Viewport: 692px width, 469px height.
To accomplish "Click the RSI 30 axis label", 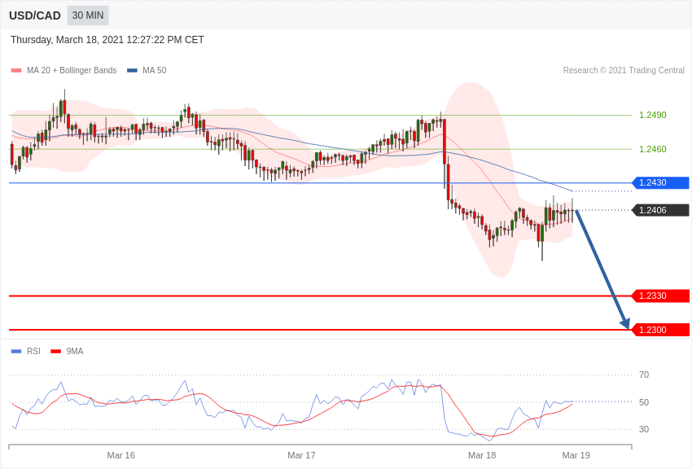I will click(644, 429).
